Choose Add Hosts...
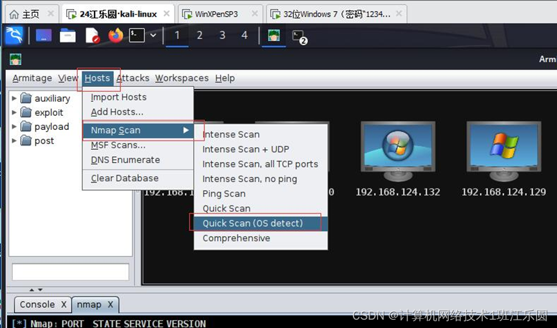The width and height of the screenshot is (557, 328). (138, 112)
